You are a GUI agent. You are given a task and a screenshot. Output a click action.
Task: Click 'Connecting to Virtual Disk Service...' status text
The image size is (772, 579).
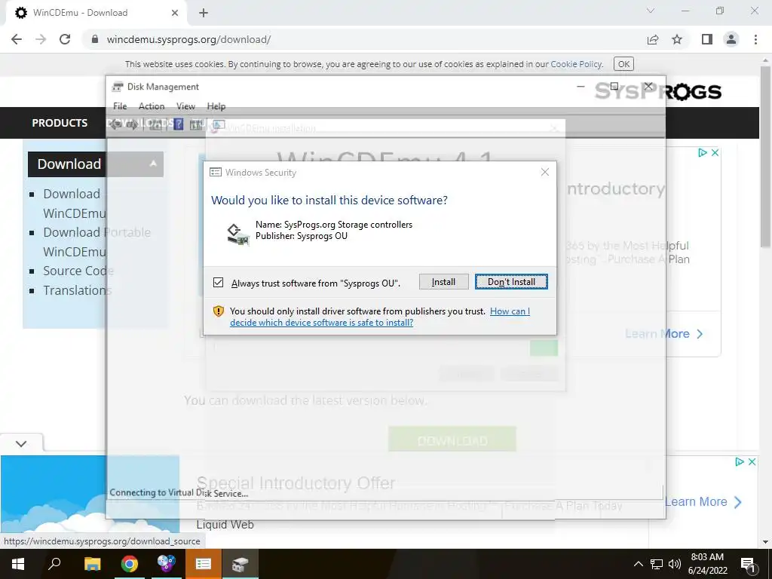click(179, 493)
